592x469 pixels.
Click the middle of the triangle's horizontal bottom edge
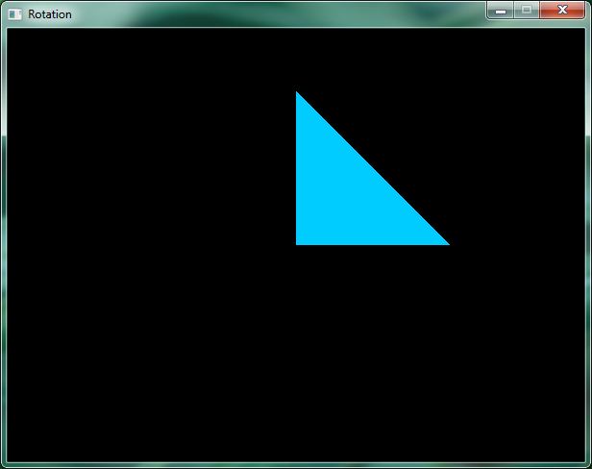click(373, 243)
